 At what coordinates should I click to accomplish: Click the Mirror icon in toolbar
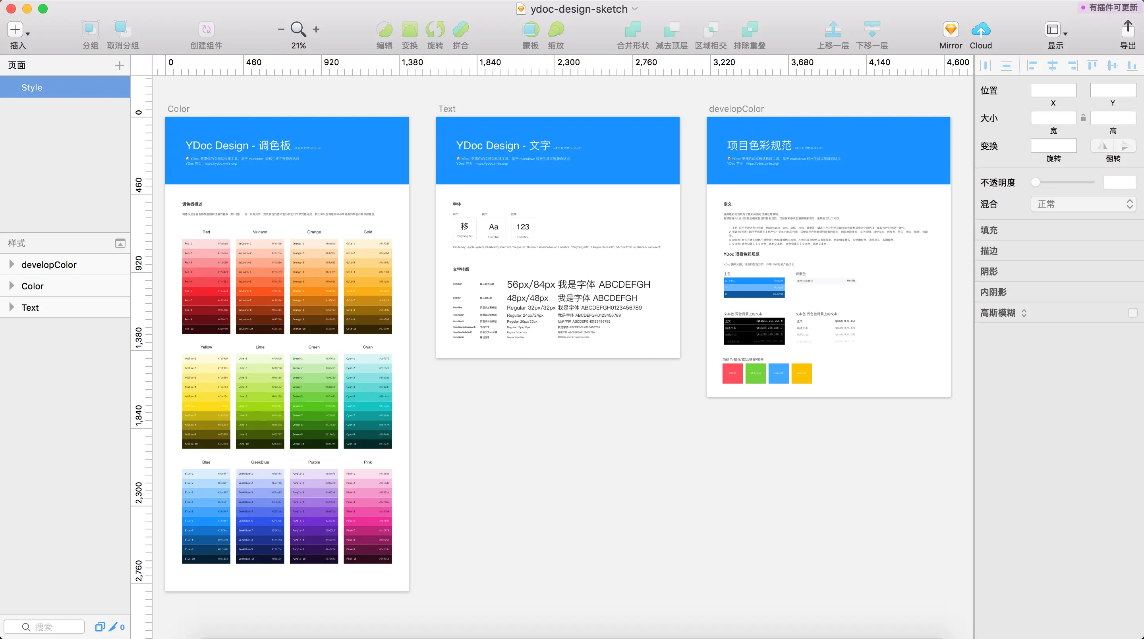click(951, 30)
